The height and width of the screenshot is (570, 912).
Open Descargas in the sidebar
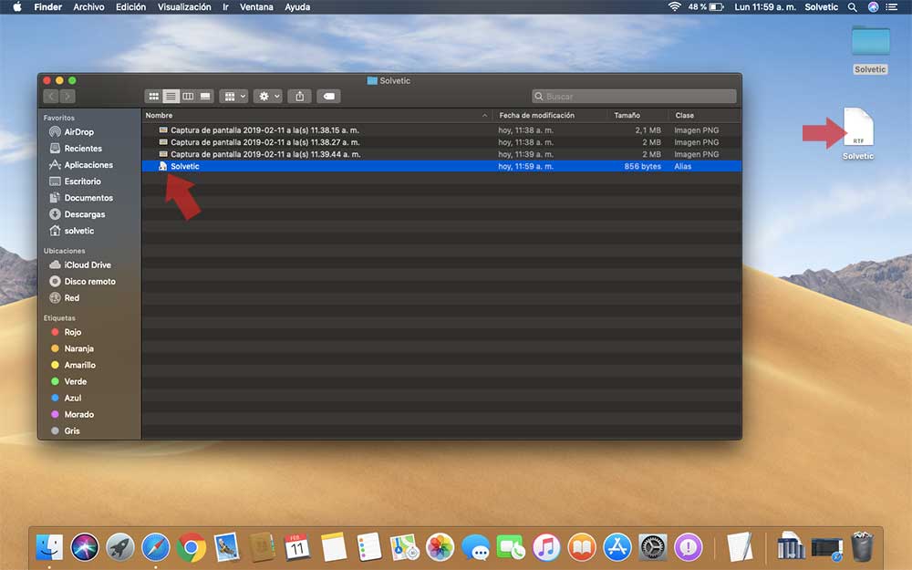[78, 214]
